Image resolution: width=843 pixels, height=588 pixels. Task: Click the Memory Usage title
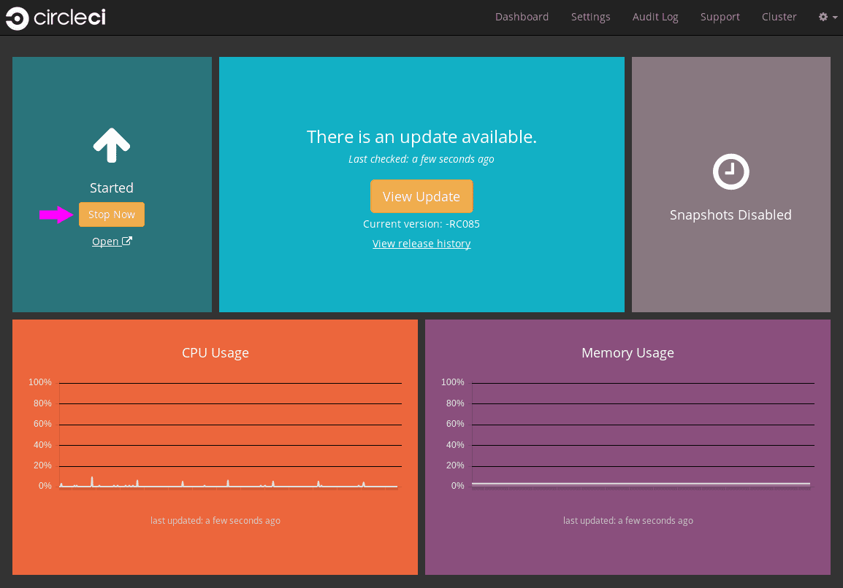pyautogui.click(x=628, y=353)
